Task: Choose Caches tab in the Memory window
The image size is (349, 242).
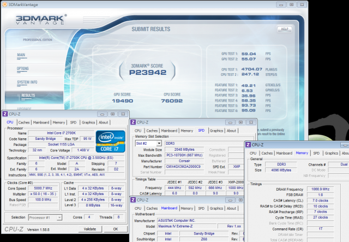Action: pyautogui.click(x=267, y=153)
